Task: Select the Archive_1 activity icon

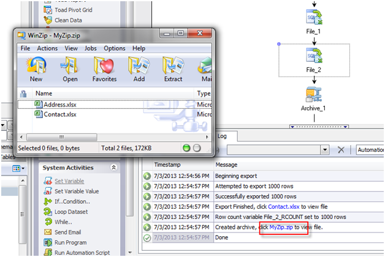Action: point(314,94)
